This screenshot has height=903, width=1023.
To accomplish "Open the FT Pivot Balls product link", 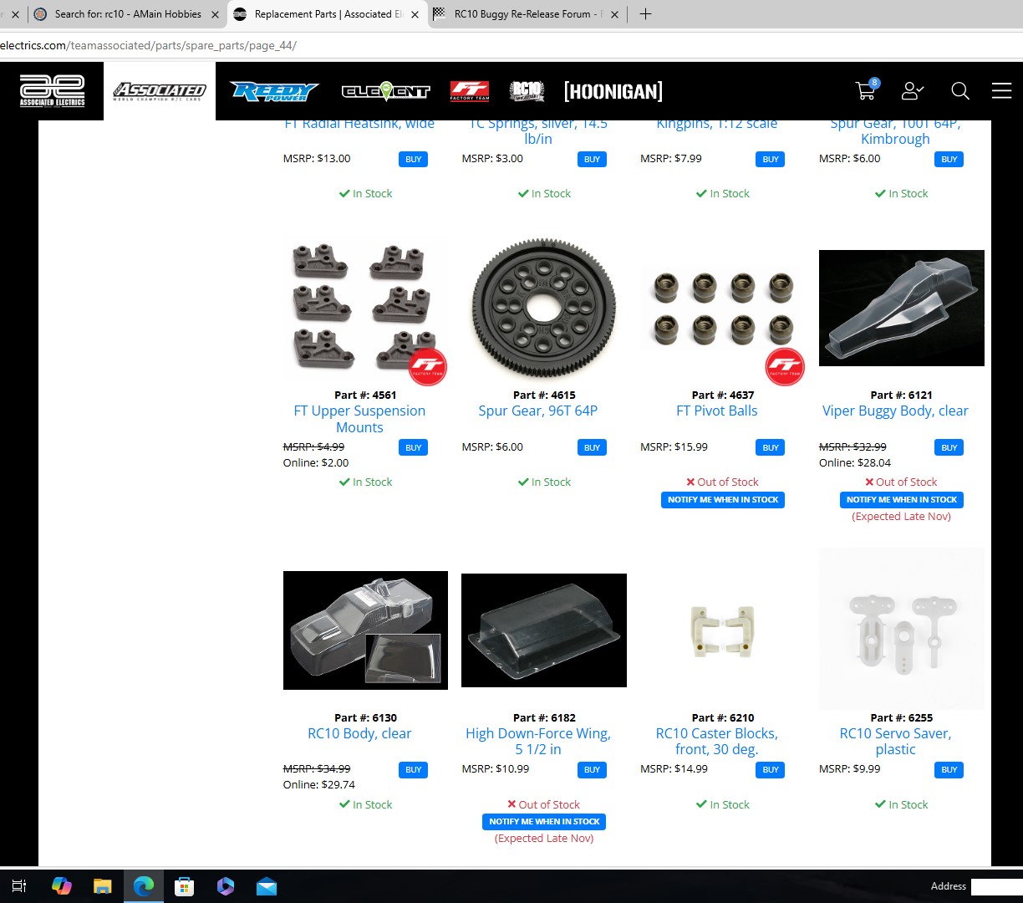I will [717, 411].
